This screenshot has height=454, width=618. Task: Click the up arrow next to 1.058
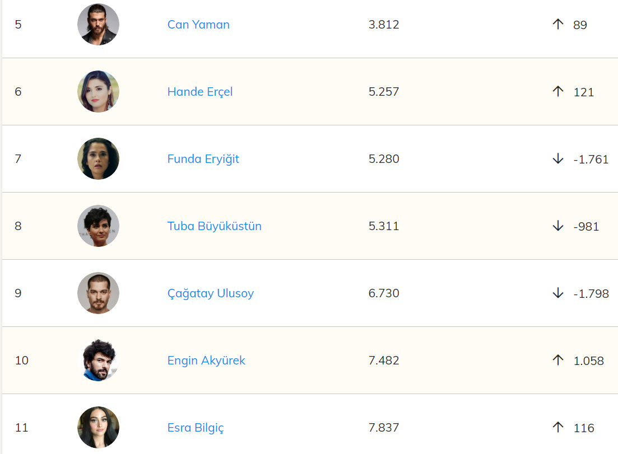click(557, 360)
